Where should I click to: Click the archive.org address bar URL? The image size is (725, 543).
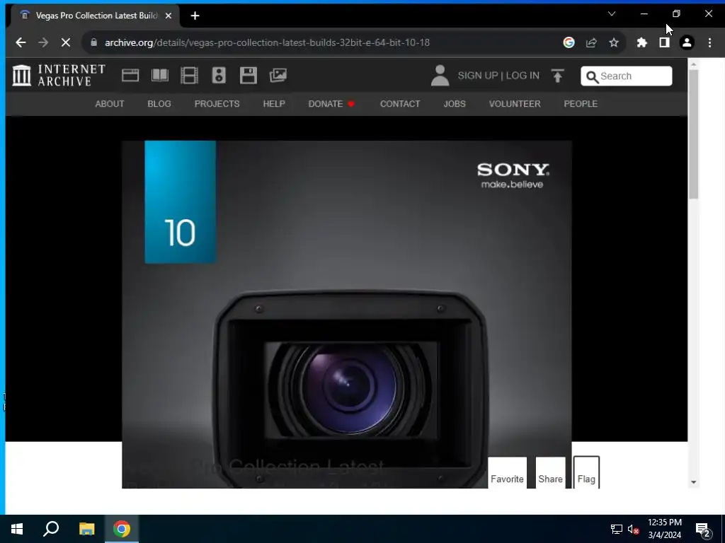tap(267, 42)
